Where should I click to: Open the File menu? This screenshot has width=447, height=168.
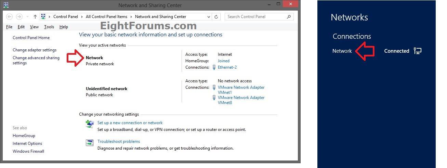point(9,27)
